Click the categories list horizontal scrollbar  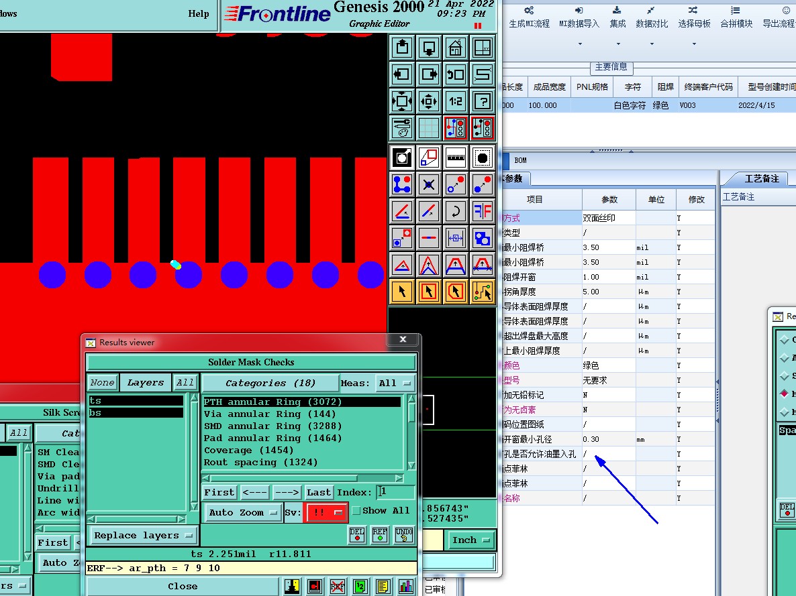pyautogui.click(x=303, y=478)
